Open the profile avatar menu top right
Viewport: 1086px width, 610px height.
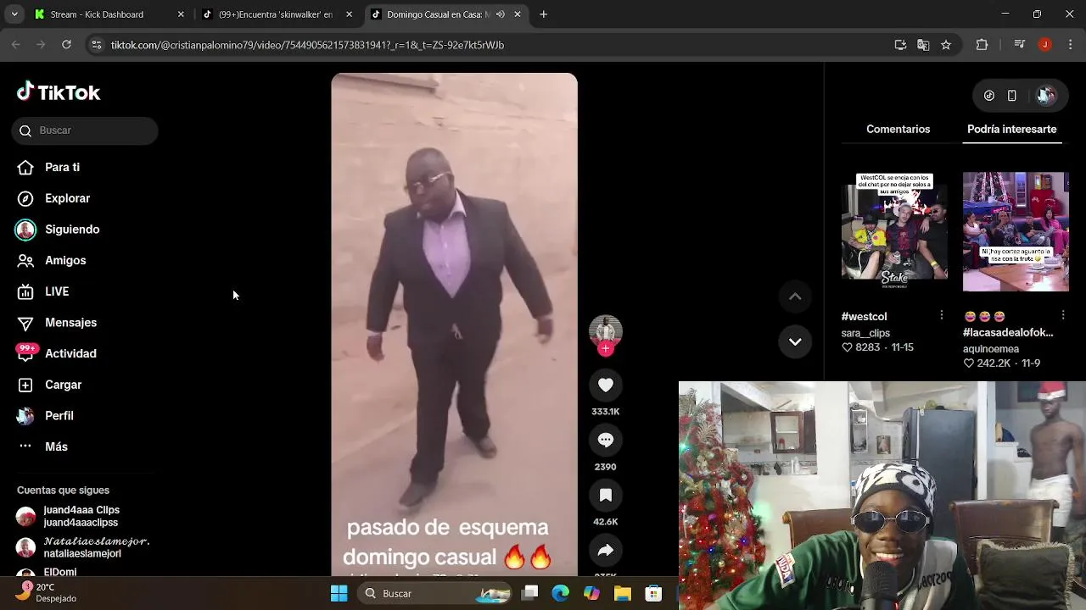1047,96
